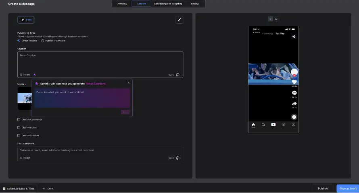Open emoji picker in First Comment field

[x=177, y=158]
